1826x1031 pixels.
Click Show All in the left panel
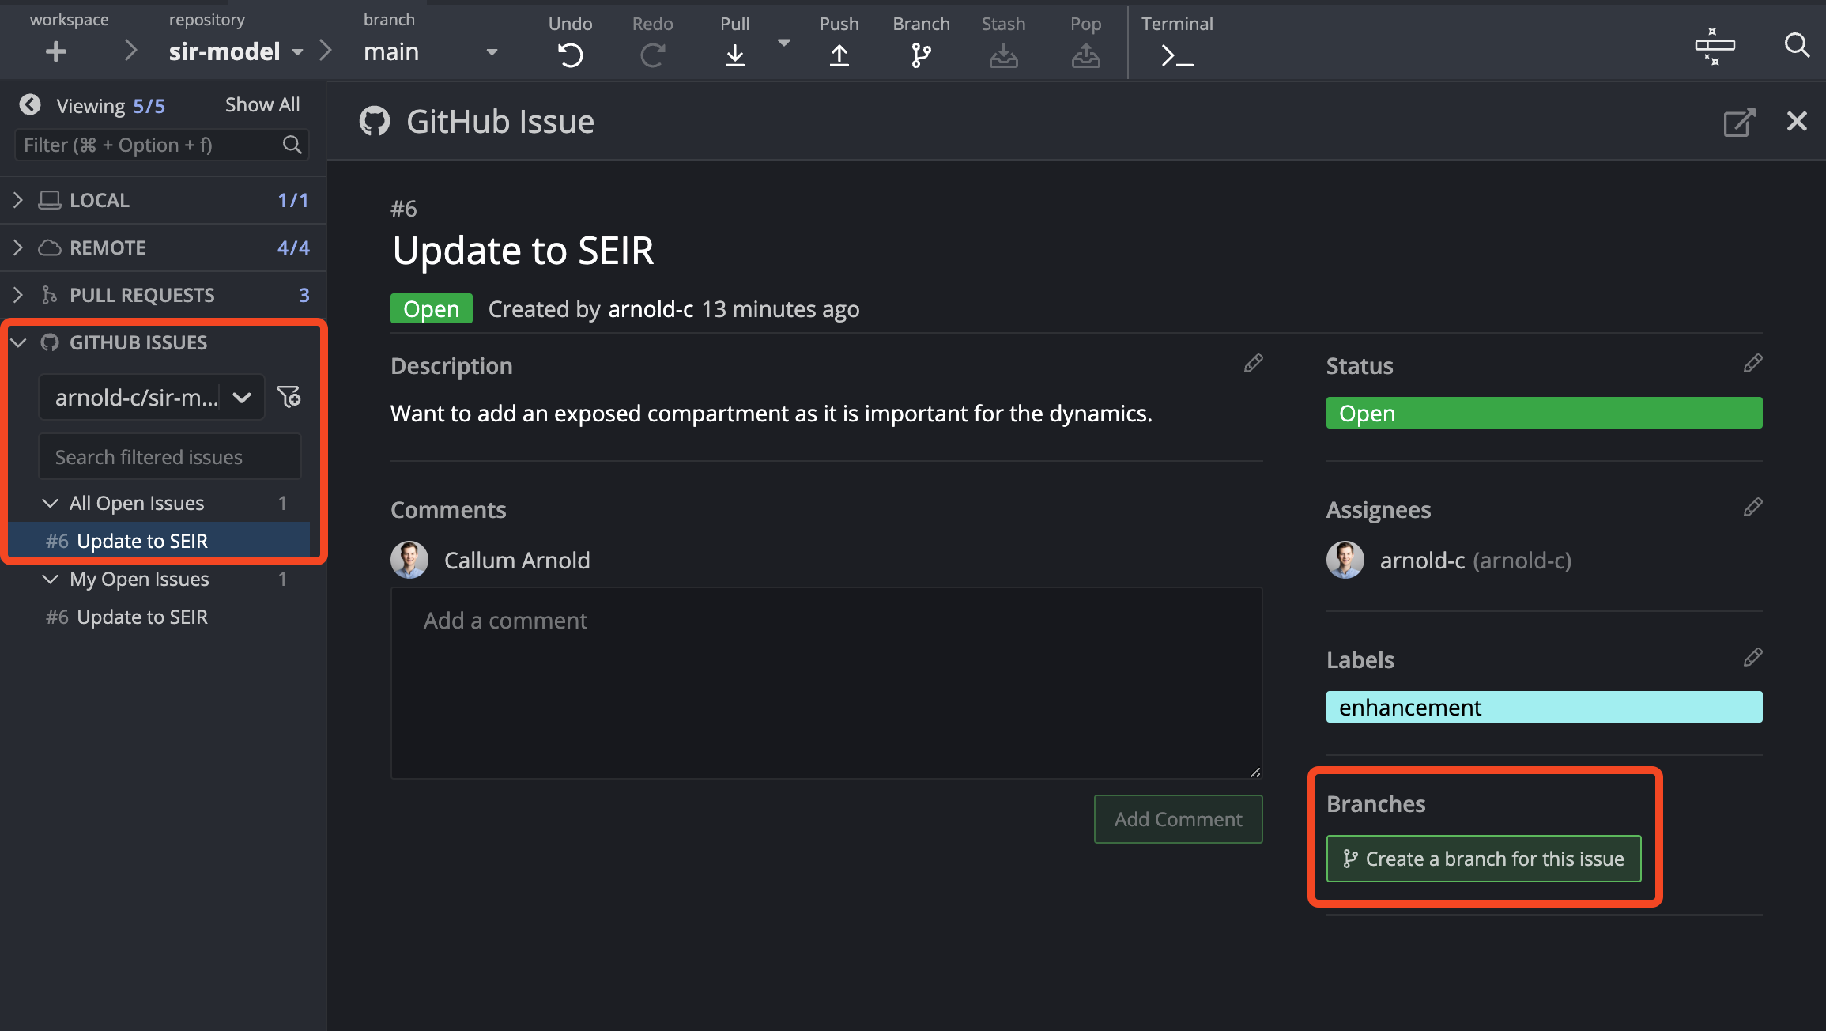click(262, 104)
